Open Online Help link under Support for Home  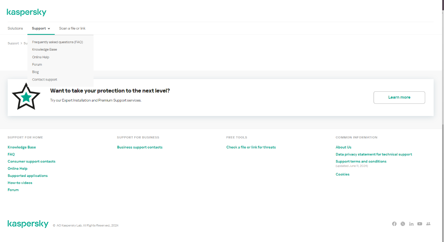click(17, 168)
